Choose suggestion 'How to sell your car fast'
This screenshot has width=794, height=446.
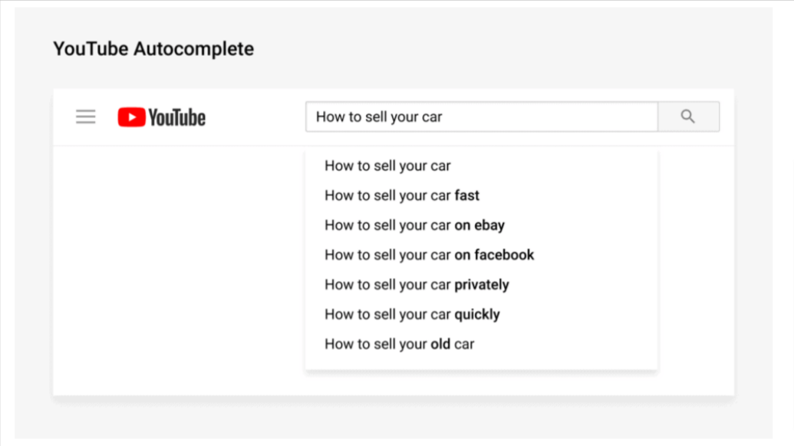pos(481,195)
